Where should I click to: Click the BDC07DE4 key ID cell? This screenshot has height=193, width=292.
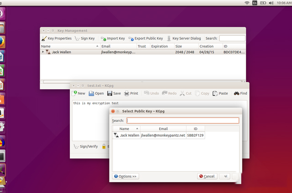pos(234,52)
